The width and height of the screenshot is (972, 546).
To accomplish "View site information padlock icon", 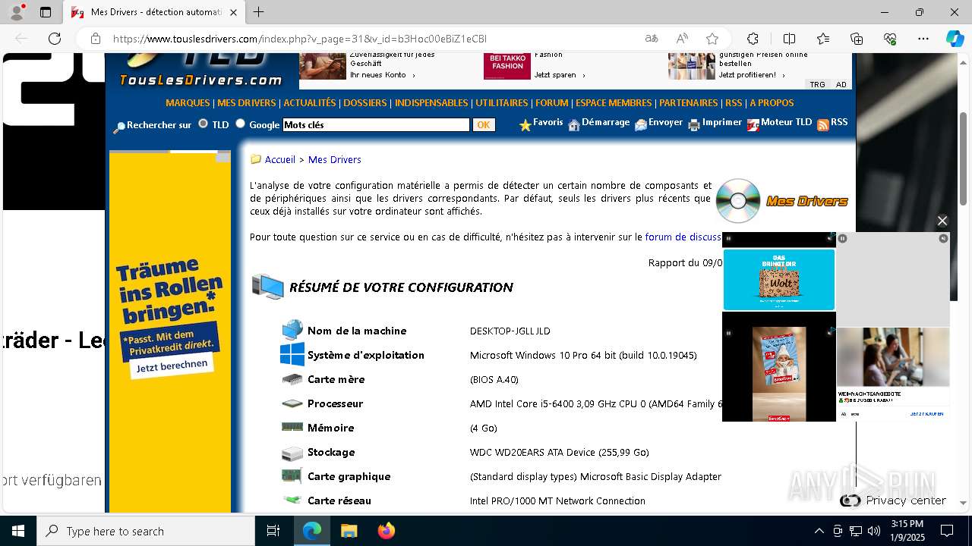I will [96, 39].
